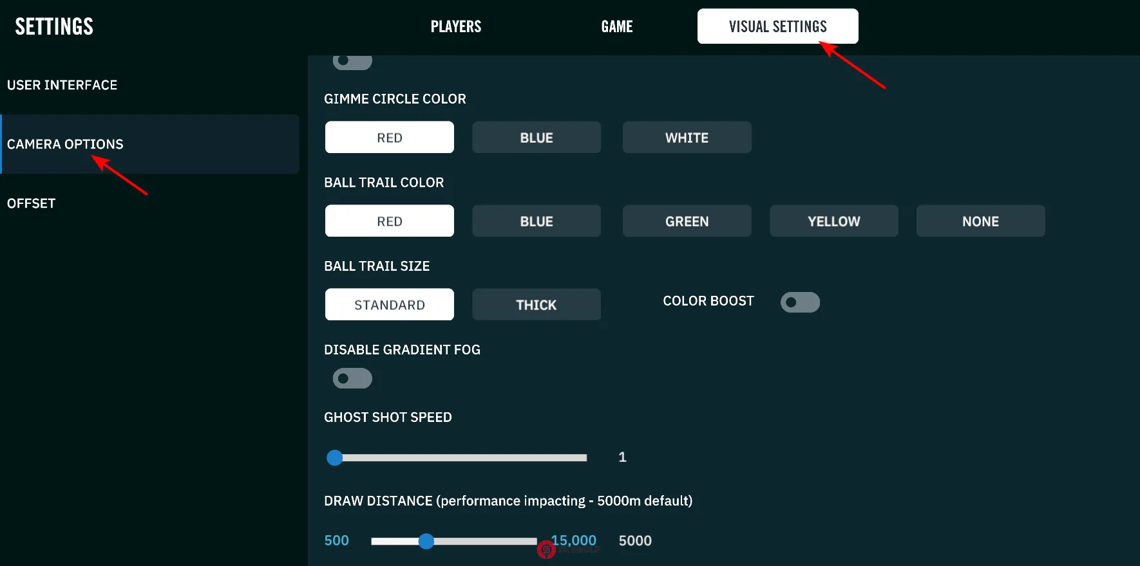The width and height of the screenshot is (1140, 566).
Task: Enable the Color Boost toggle
Action: click(800, 302)
